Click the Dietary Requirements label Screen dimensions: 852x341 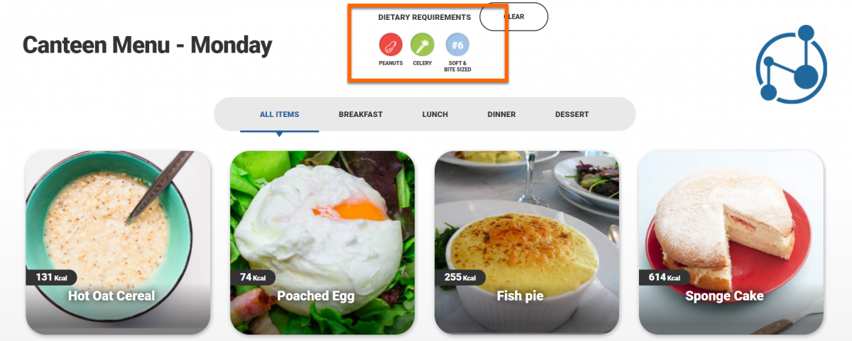click(x=425, y=17)
